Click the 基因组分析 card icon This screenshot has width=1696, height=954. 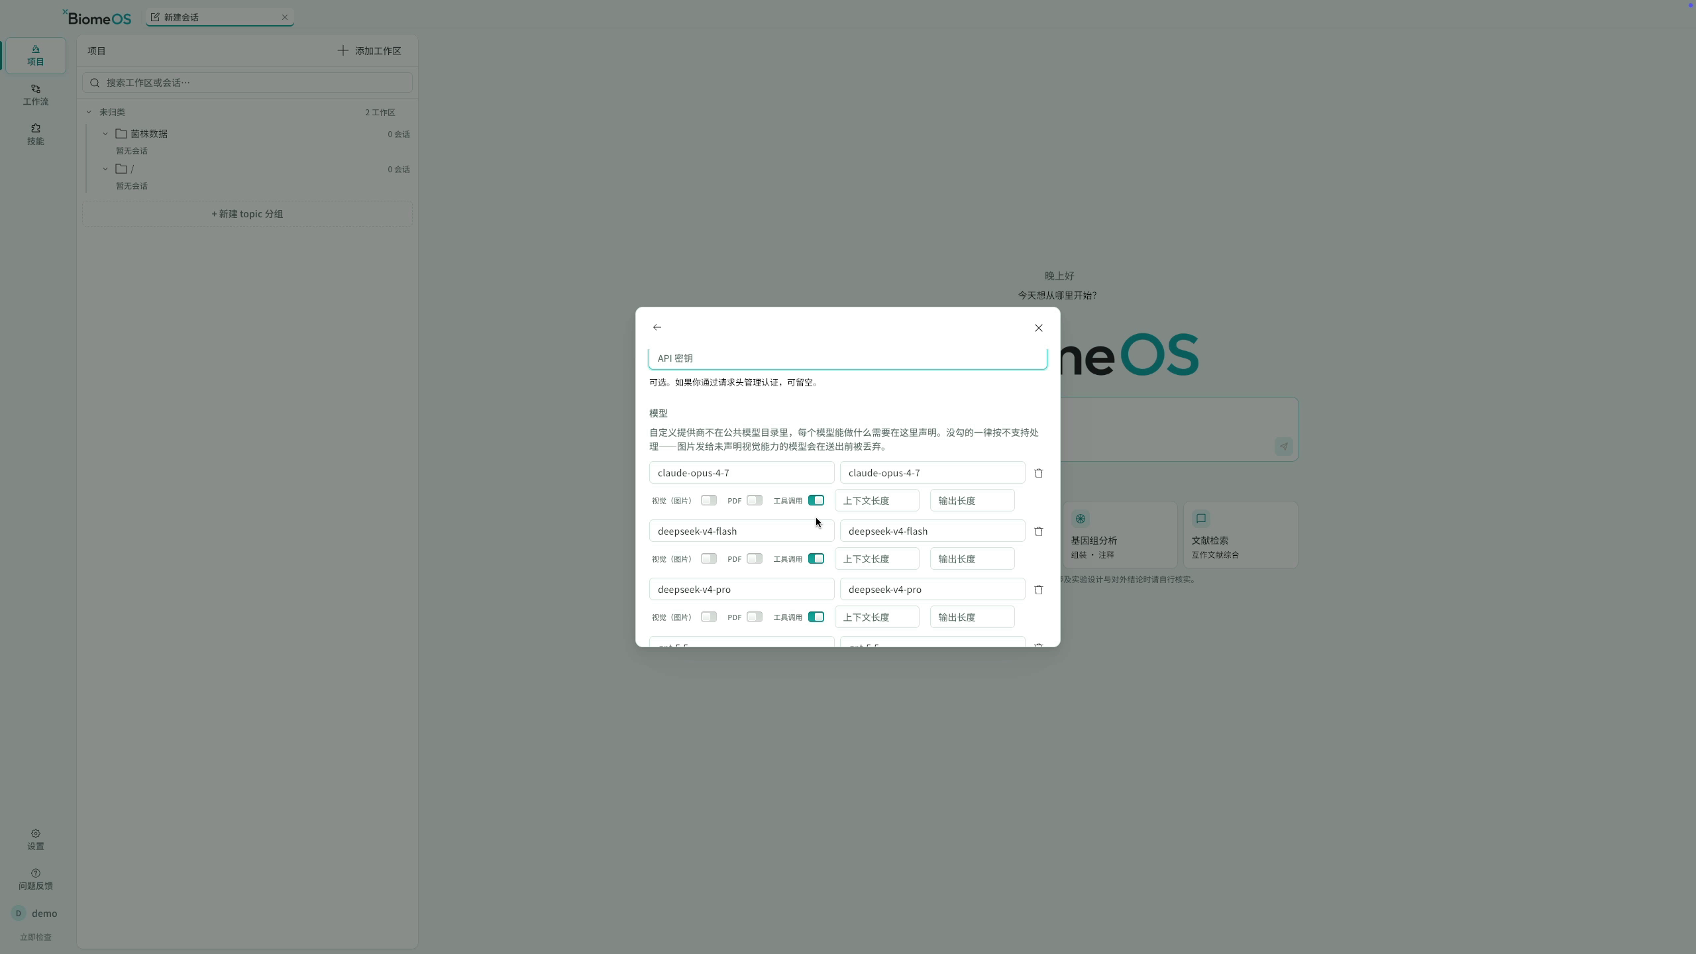(x=1081, y=519)
